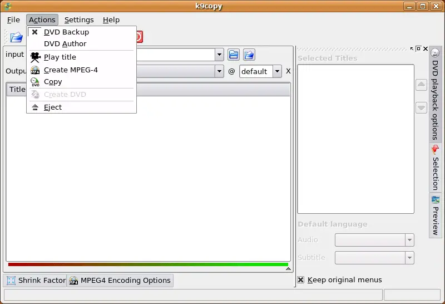Click the k9copy application icon in title bar
Screen dimensions: 445x304
[8, 6]
